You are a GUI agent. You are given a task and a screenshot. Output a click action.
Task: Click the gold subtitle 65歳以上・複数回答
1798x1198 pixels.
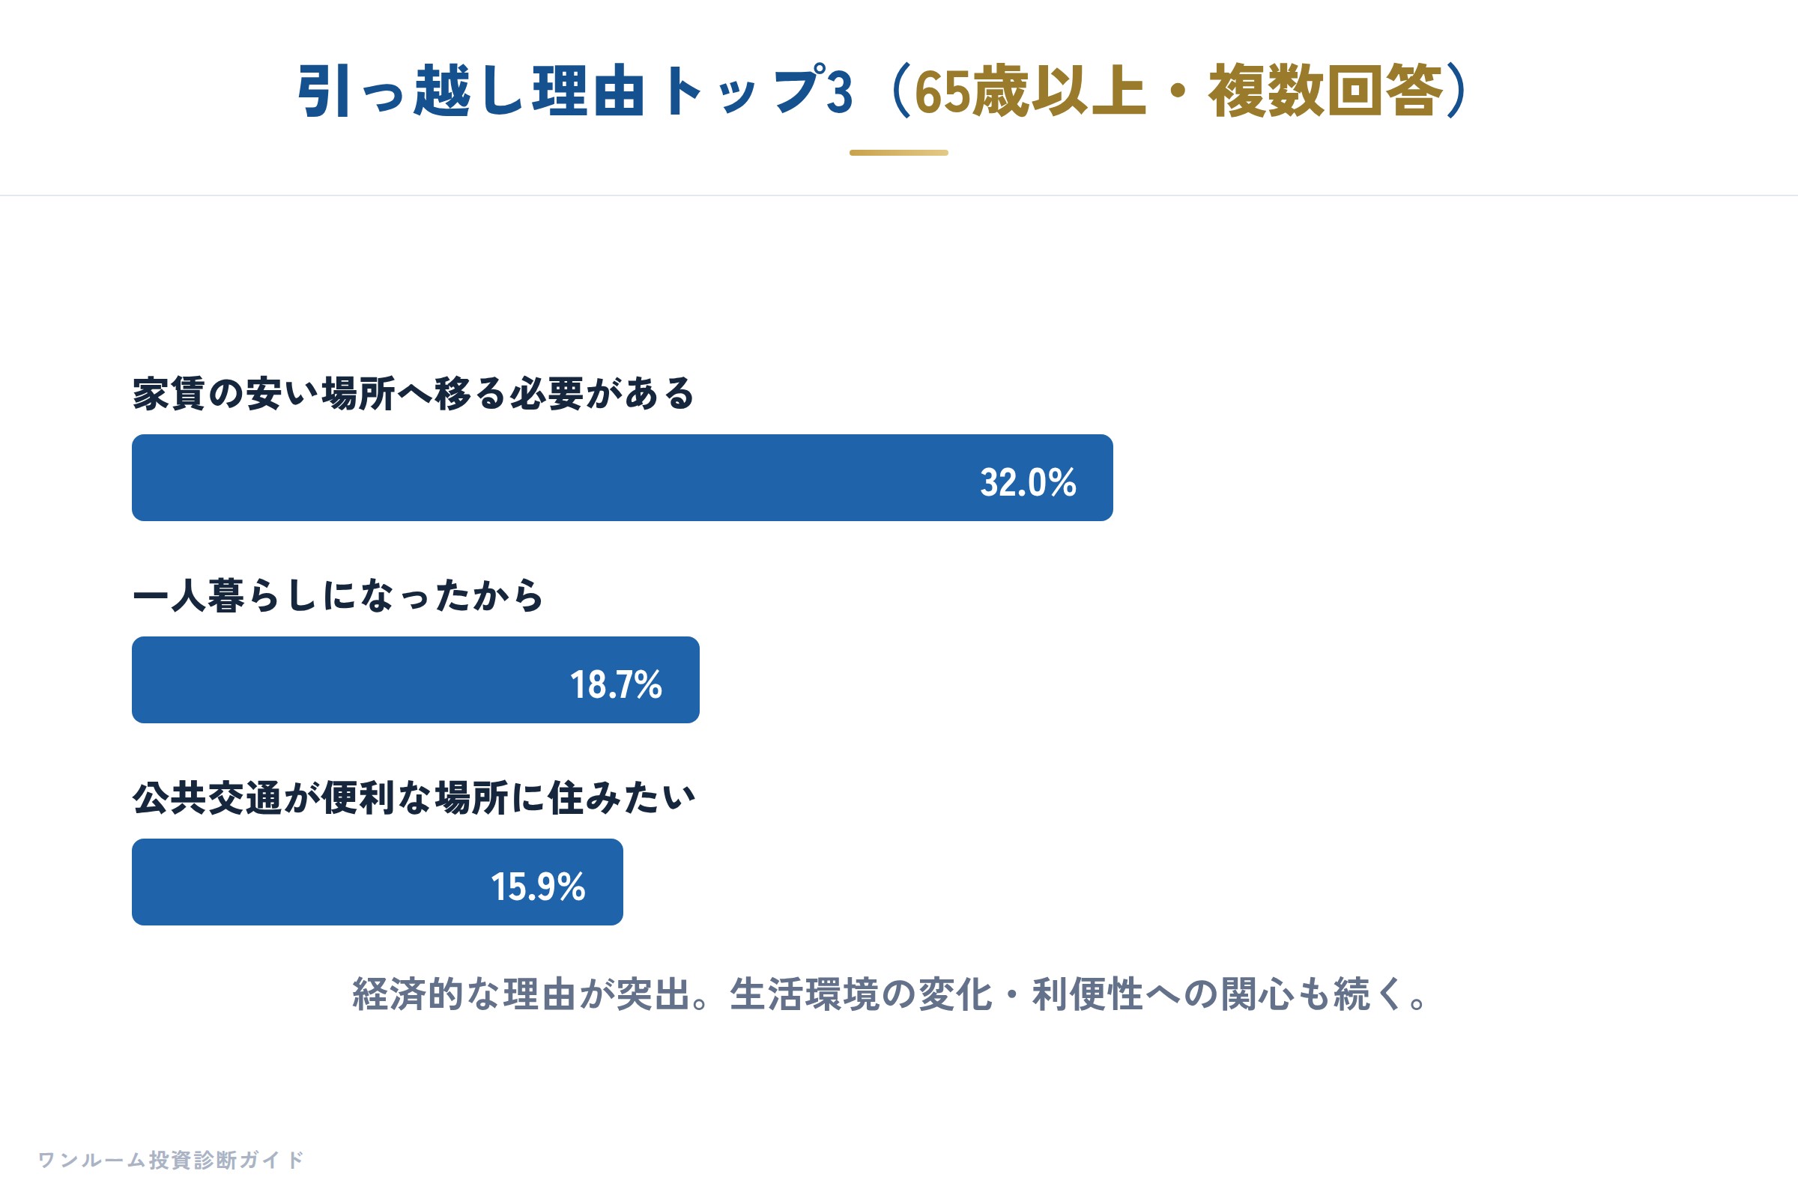1178,91
